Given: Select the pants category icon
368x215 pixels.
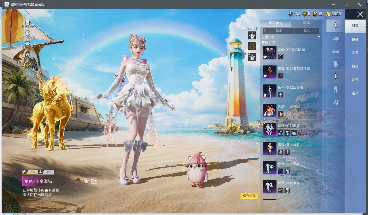Looking at the screenshot, I should [x=335, y=90].
